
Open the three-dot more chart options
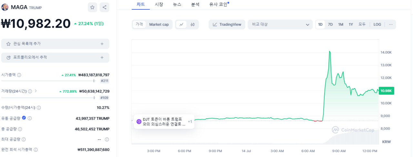pos(391,25)
